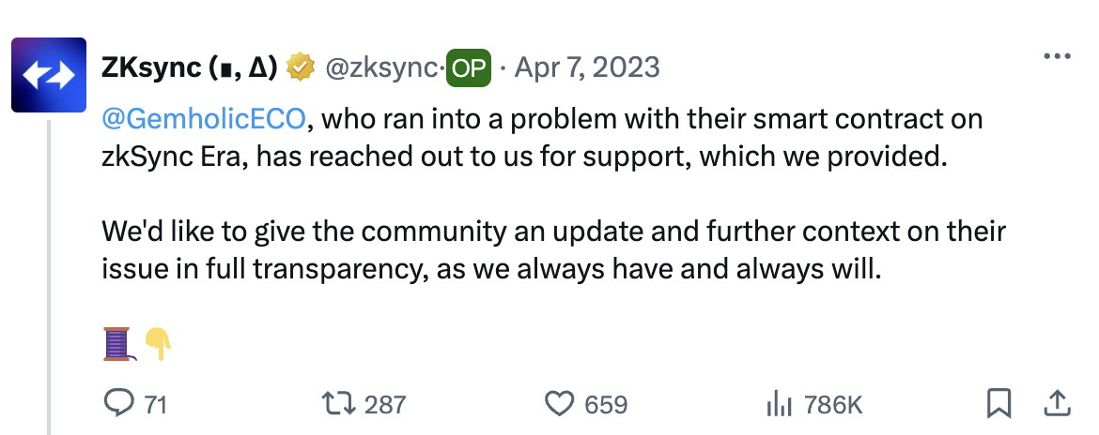This screenshot has height=435, width=1099.
Task: Click the thread spool emoji
Action: click(116, 343)
